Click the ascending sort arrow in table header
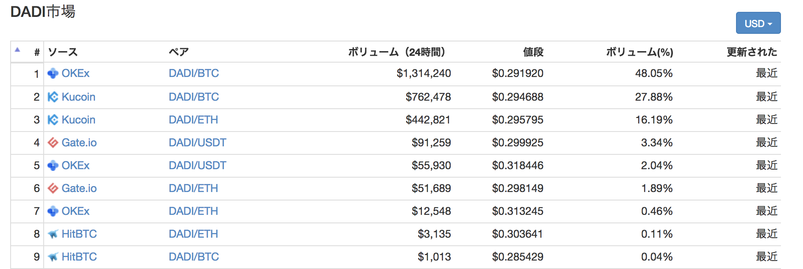Screen dimensions: 803x269 point(17,50)
